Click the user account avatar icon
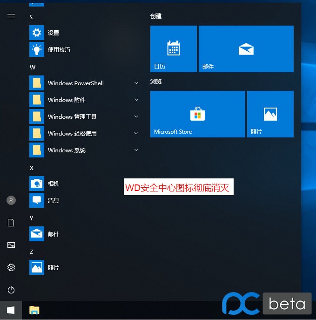This screenshot has width=316, height=320. (x=11, y=200)
